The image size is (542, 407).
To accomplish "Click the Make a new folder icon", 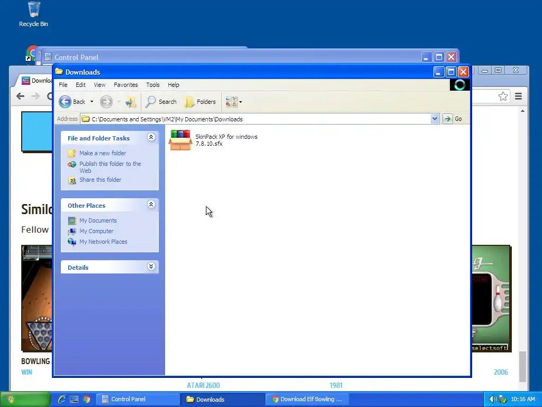I will point(72,153).
